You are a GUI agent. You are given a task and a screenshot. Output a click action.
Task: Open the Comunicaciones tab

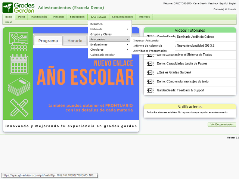pos(122,17)
